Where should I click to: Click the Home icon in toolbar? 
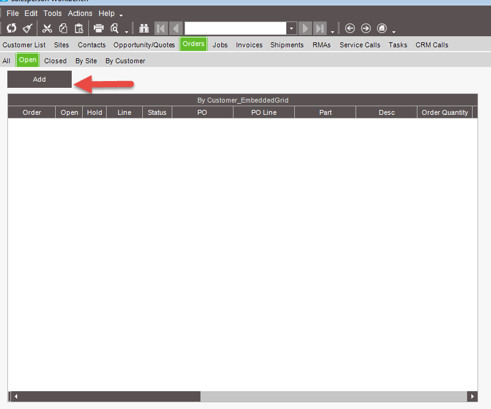[x=382, y=28]
